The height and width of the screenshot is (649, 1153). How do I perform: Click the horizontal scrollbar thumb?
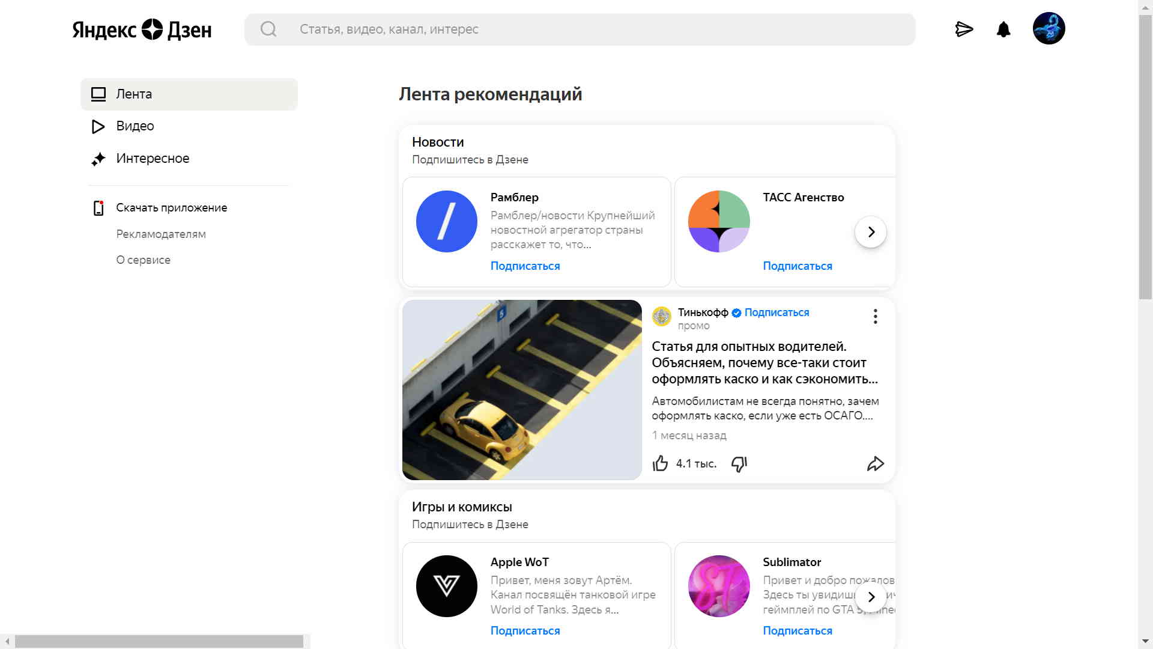[x=159, y=642]
